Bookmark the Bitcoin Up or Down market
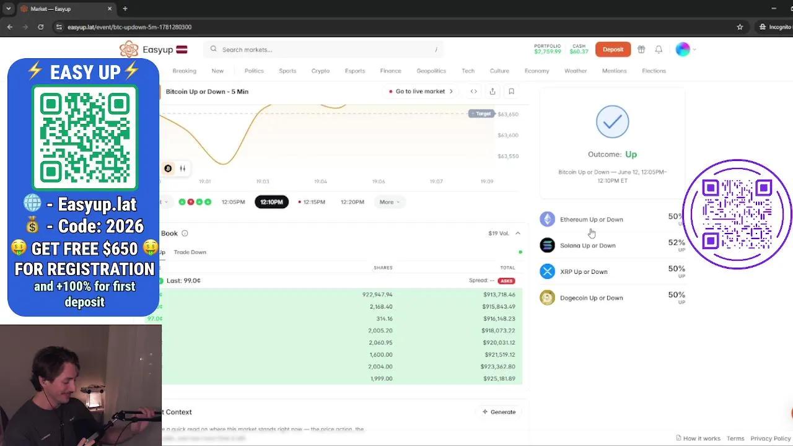Viewport: 793px width, 446px height. click(x=511, y=91)
